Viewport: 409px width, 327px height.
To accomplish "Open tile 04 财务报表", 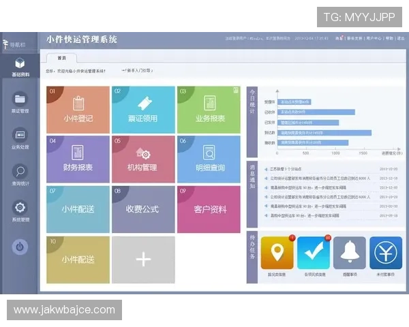I will pos(78,159).
